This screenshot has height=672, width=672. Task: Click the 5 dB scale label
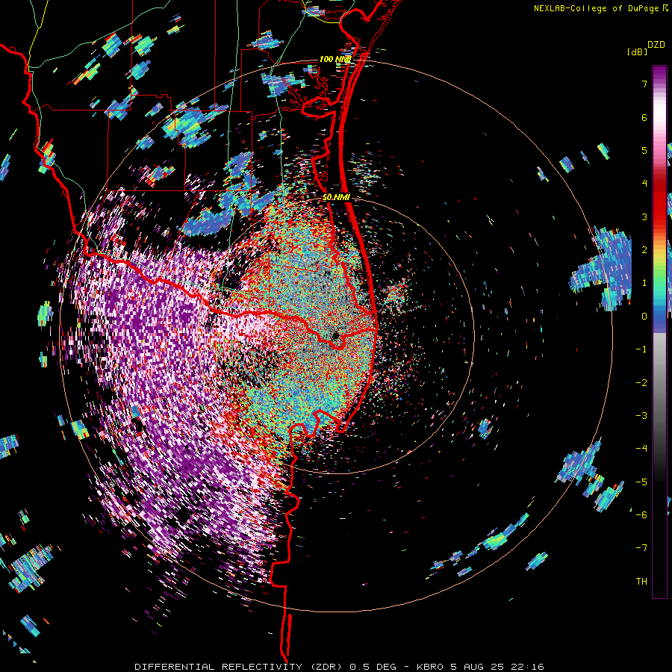pos(644,150)
